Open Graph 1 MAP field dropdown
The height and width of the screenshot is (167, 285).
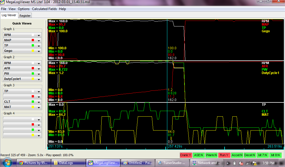pyautogui.click(x=22, y=40)
